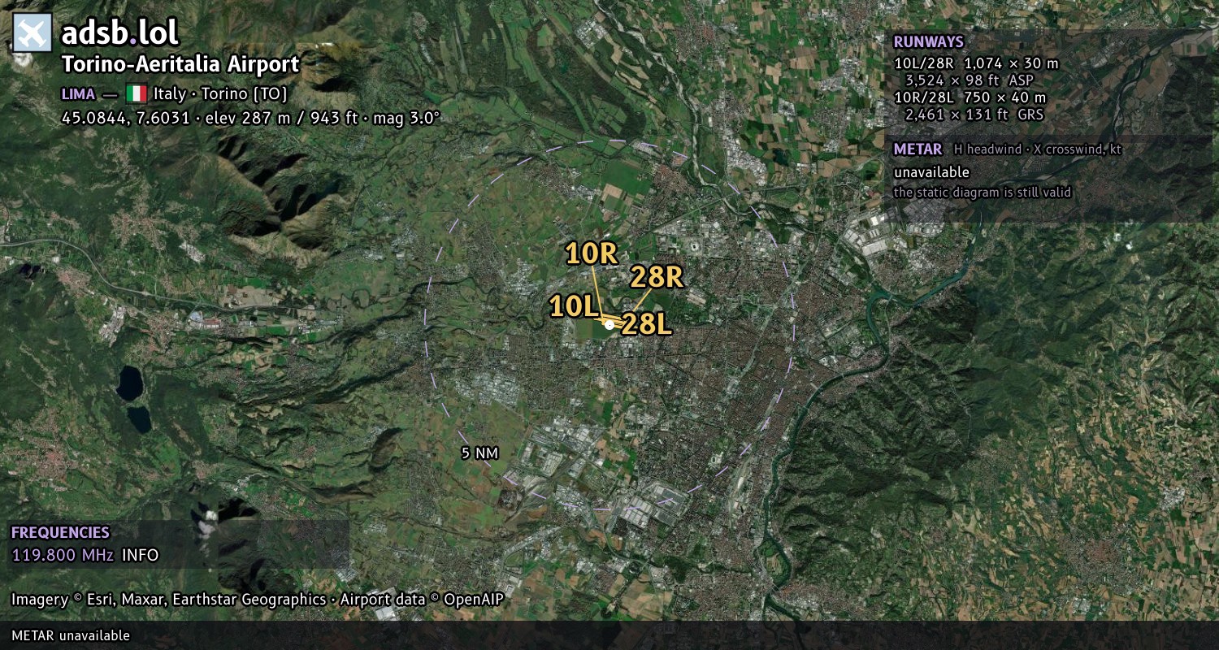
Task: Select the "10L/28R 1,074 × 30 m" runway row
Action: tap(976, 63)
